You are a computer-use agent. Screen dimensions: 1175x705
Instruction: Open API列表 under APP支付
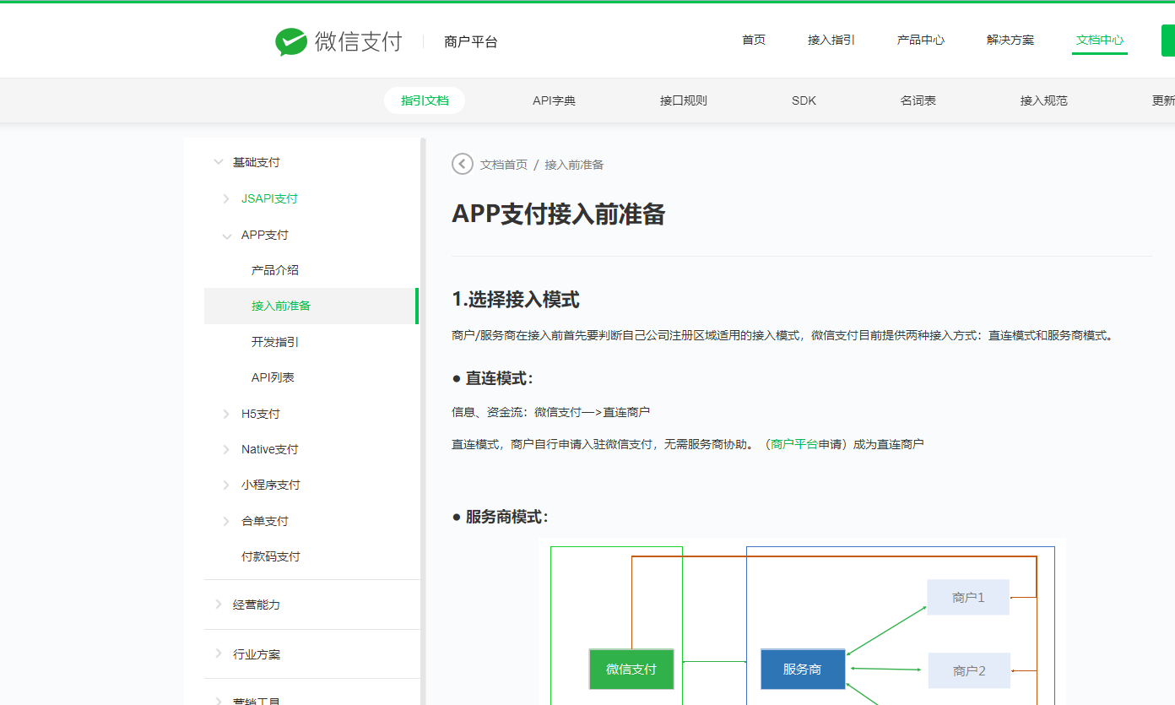tap(273, 377)
